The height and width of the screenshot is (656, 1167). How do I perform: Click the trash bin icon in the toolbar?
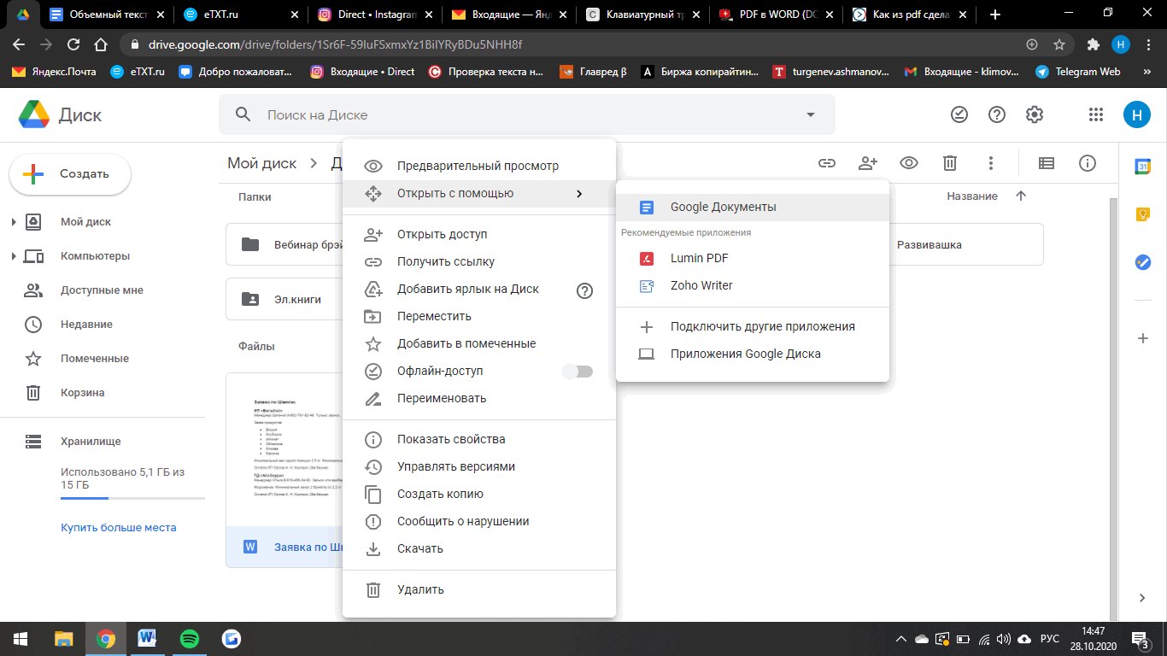coord(949,162)
